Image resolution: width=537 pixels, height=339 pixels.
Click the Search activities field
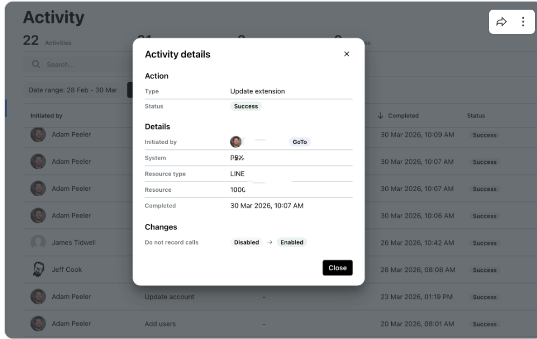[78, 64]
